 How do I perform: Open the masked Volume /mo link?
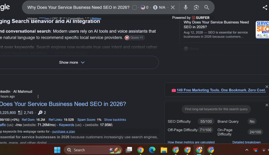click(44, 19)
